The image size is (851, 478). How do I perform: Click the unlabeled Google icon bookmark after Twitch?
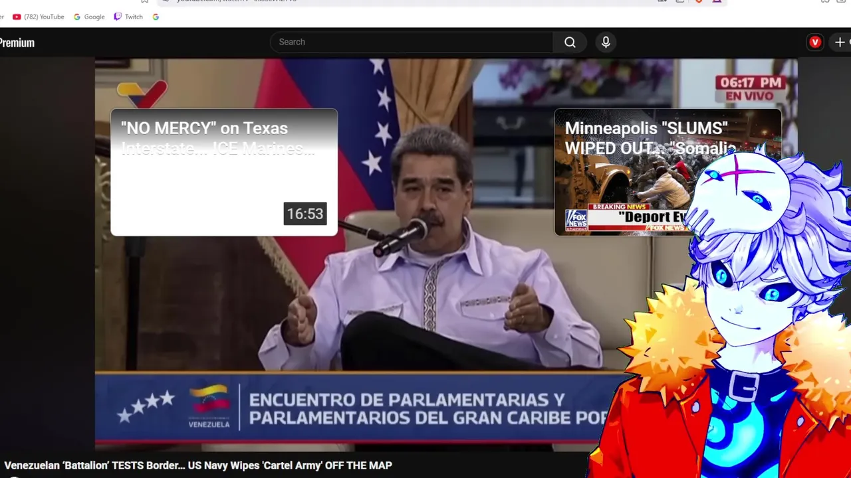[x=156, y=17]
